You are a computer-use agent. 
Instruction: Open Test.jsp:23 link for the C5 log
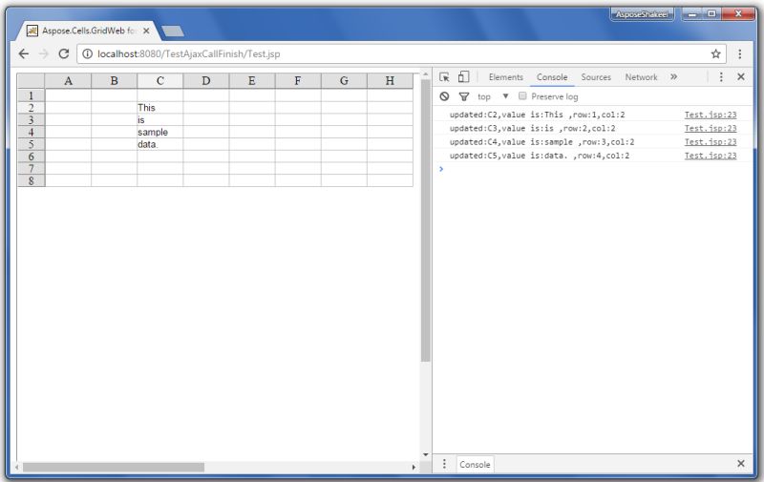(x=710, y=156)
